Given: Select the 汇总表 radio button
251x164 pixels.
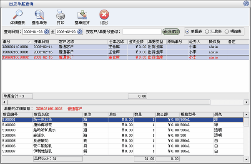Looking at the screenshot, I should coord(207,32).
